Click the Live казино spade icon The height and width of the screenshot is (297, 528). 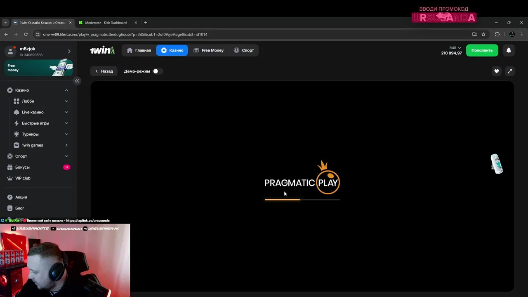[16, 112]
